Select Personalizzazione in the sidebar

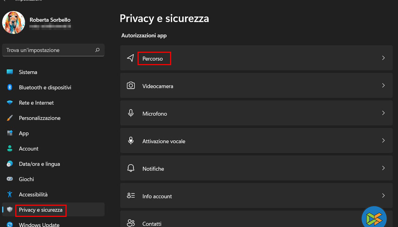click(x=39, y=118)
